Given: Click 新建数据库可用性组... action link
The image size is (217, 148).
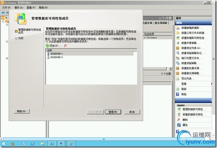Looking at the screenshot, I should point(194,38).
